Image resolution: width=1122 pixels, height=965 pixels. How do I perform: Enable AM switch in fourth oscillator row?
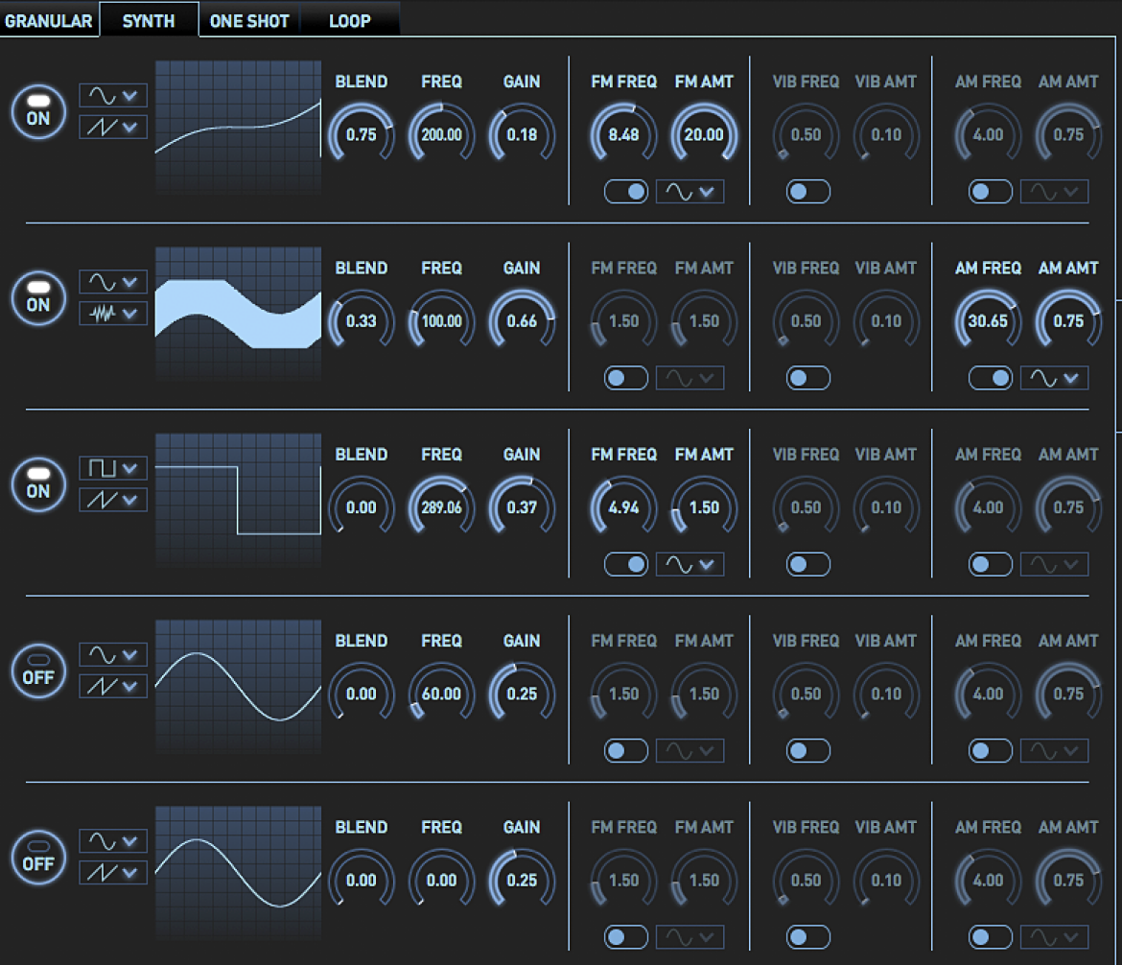991,750
